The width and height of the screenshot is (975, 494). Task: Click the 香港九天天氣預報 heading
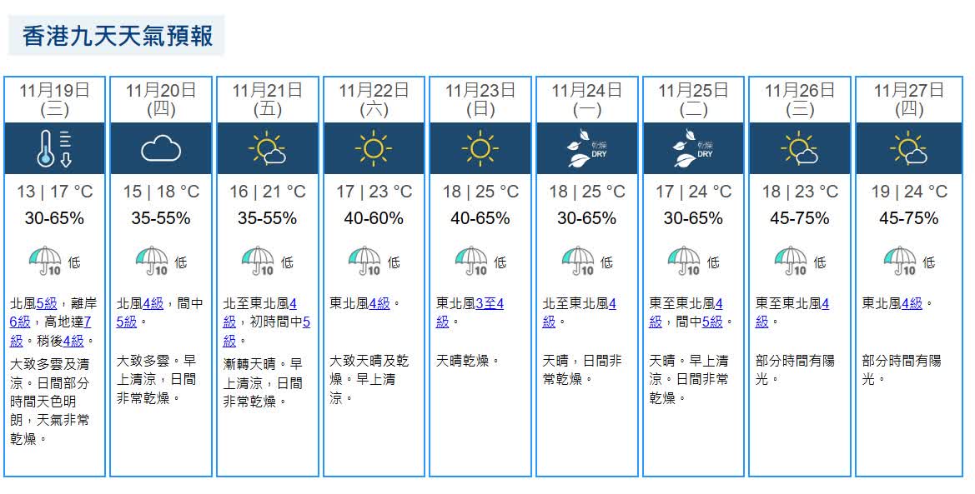click(x=117, y=36)
